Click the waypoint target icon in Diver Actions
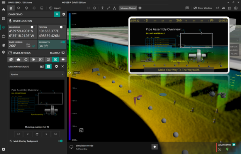 tap(33, 60)
